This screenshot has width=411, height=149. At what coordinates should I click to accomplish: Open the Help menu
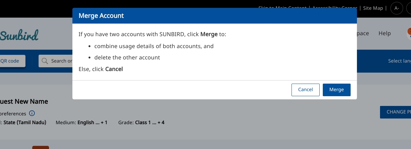(384, 33)
